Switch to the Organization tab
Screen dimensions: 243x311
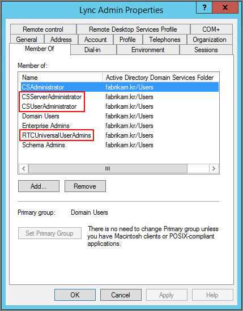click(210, 39)
